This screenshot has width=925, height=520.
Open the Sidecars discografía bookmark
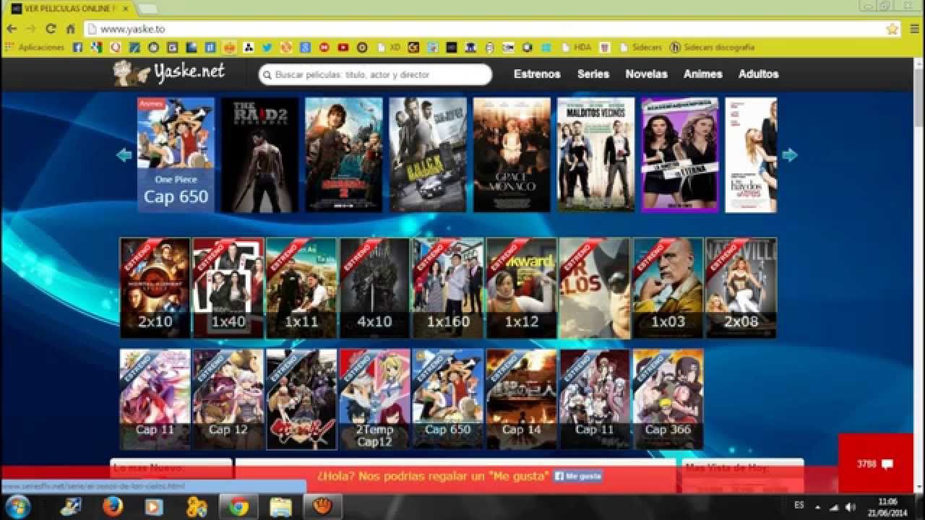(713, 48)
